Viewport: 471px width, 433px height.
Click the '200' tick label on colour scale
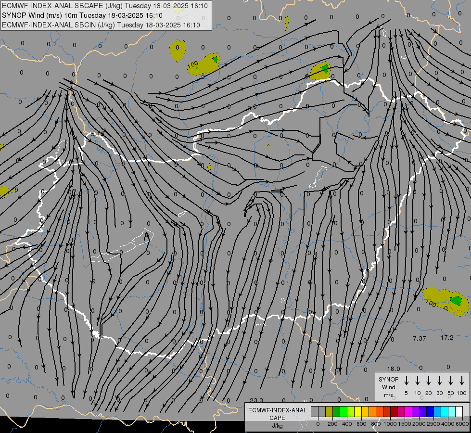332,424
